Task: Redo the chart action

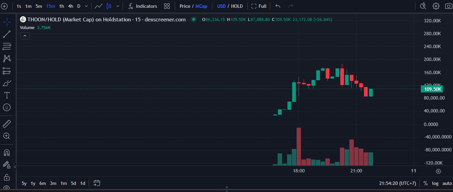Action: pyautogui.click(x=290, y=6)
